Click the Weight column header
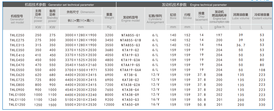This screenshot has width=274, height=111. point(109,16)
